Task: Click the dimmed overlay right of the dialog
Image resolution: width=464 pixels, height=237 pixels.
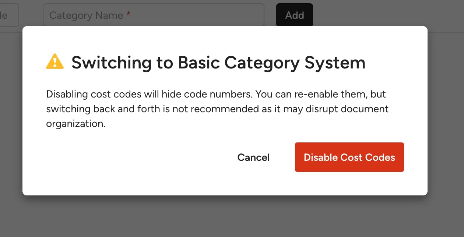Action: (446, 110)
